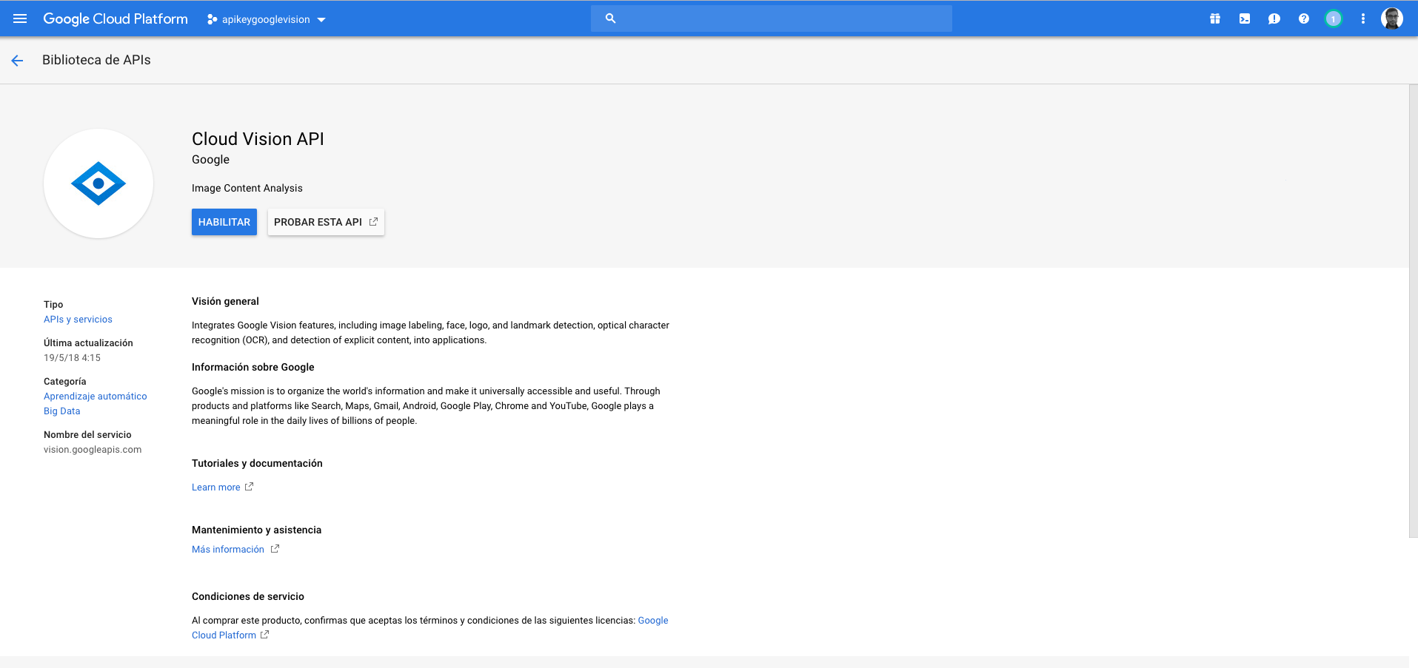Click the Condiciones de servicio heading

coord(248,596)
